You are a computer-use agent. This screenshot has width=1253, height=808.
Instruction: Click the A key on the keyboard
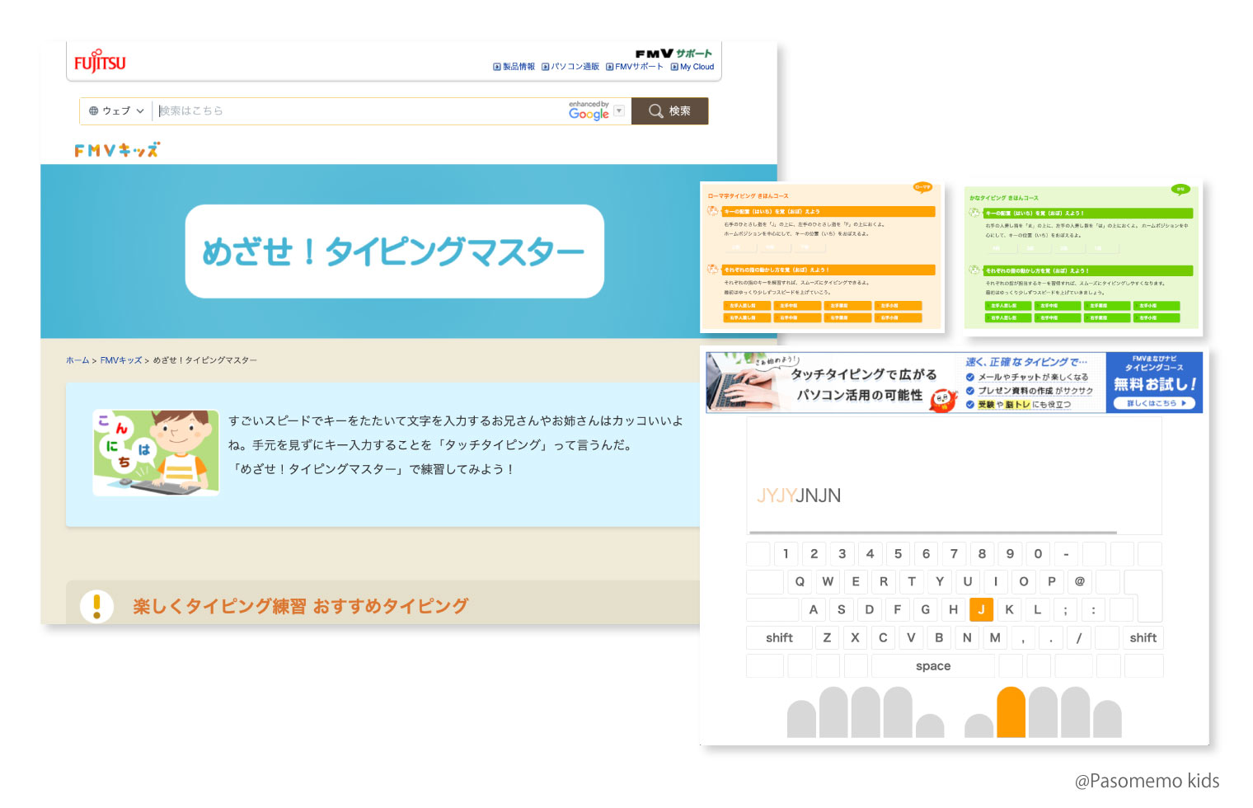click(814, 609)
